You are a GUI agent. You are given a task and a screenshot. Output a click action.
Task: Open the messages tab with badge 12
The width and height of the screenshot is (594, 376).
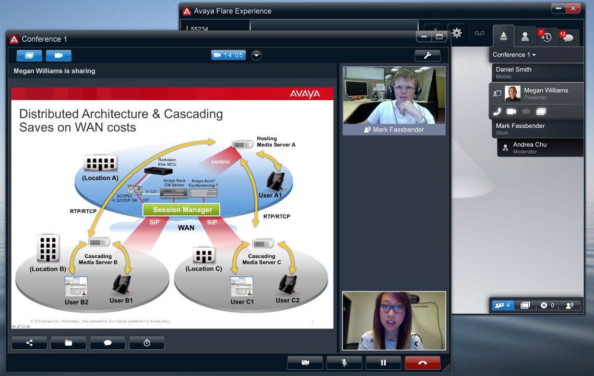click(568, 37)
